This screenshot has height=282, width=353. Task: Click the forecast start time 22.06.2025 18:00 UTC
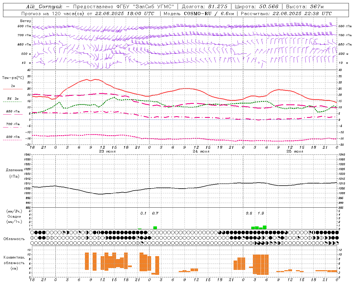point(125,13)
